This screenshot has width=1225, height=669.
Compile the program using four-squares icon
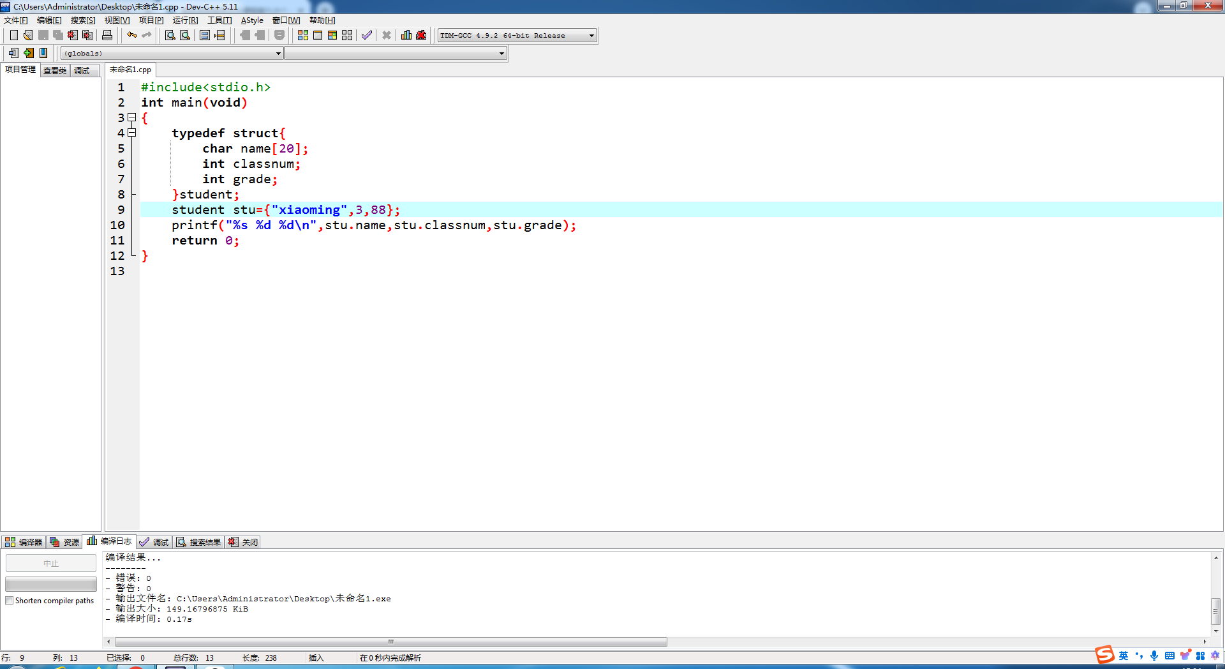[303, 35]
